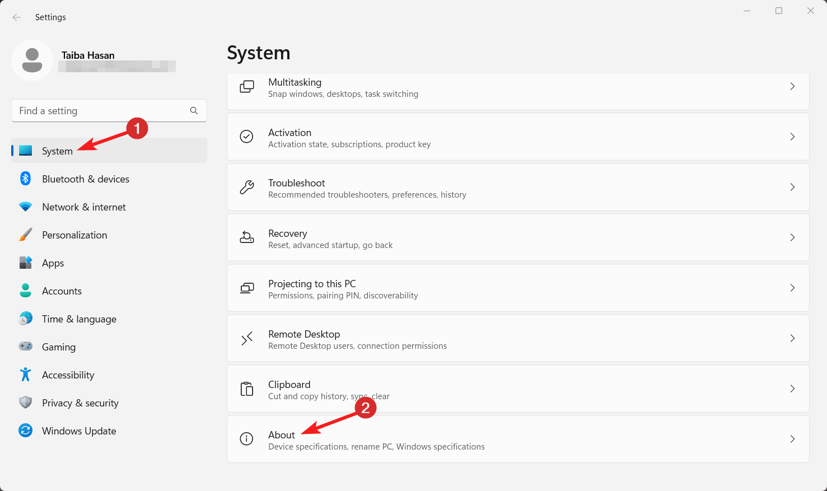827x491 pixels.
Task: Open the Clipboard settings icon
Action: click(x=246, y=389)
